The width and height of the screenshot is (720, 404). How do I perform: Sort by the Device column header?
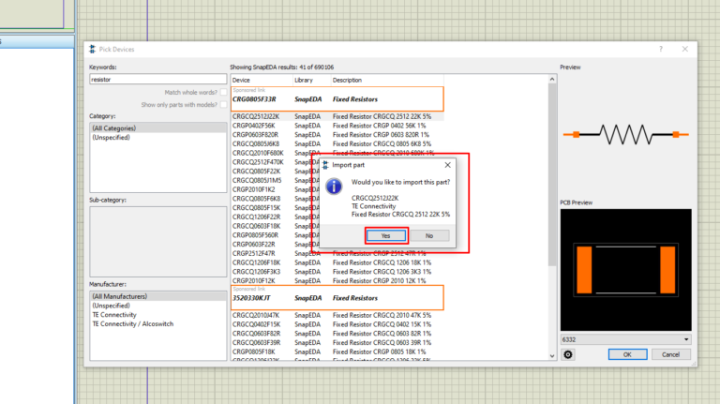click(x=262, y=80)
